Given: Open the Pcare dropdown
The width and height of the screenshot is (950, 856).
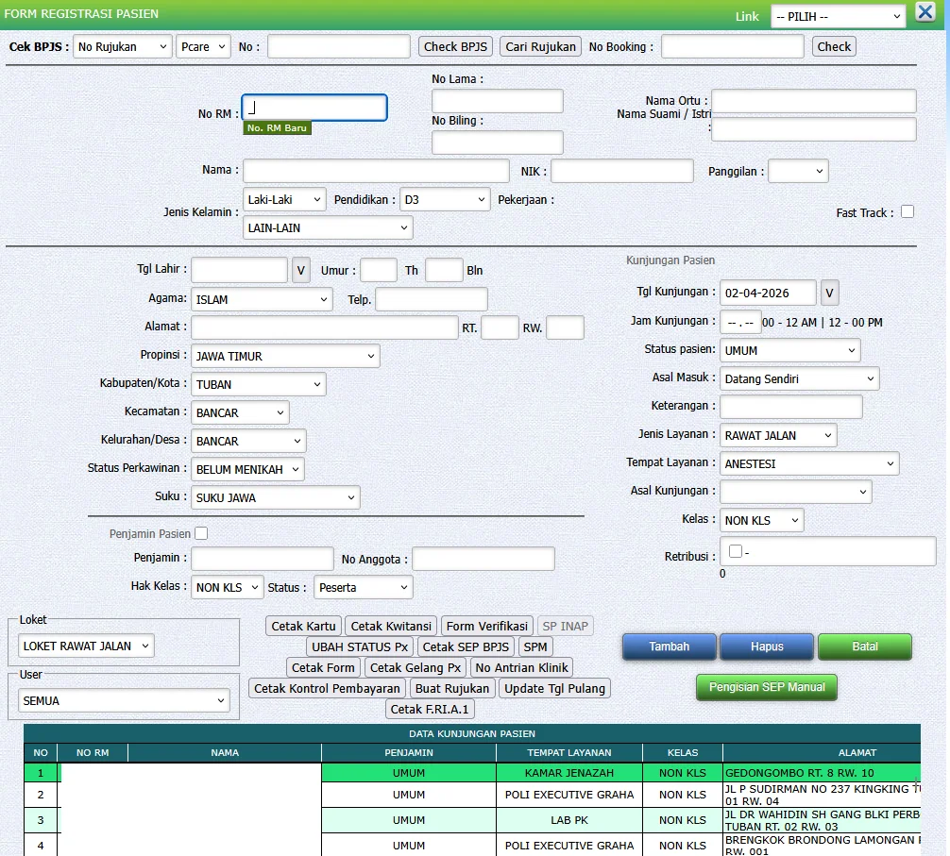Looking at the screenshot, I should (x=203, y=46).
